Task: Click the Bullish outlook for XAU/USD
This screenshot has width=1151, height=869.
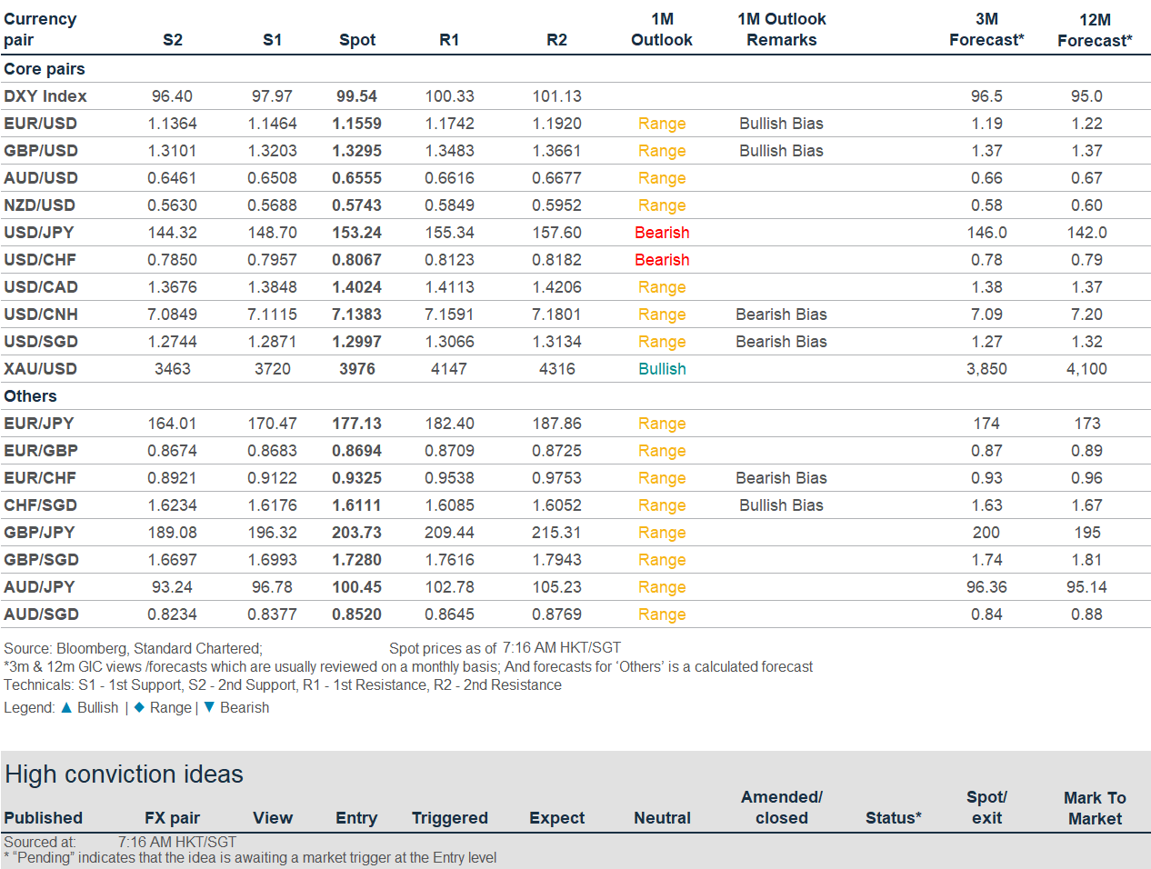Action: (662, 369)
